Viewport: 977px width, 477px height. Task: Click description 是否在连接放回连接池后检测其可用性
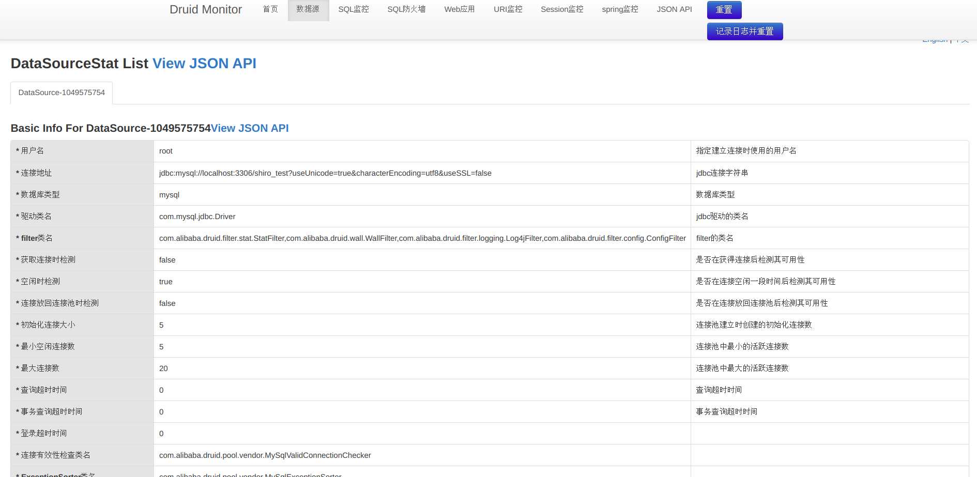point(762,303)
